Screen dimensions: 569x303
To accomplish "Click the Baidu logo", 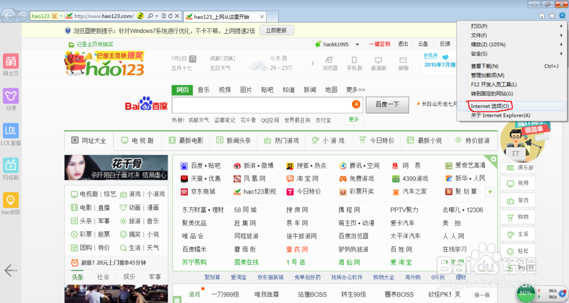I will (x=146, y=104).
